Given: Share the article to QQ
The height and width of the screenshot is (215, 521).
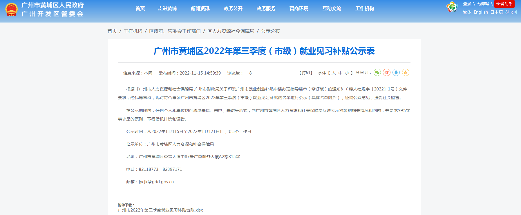Looking at the screenshot, I should pos(396,73).
